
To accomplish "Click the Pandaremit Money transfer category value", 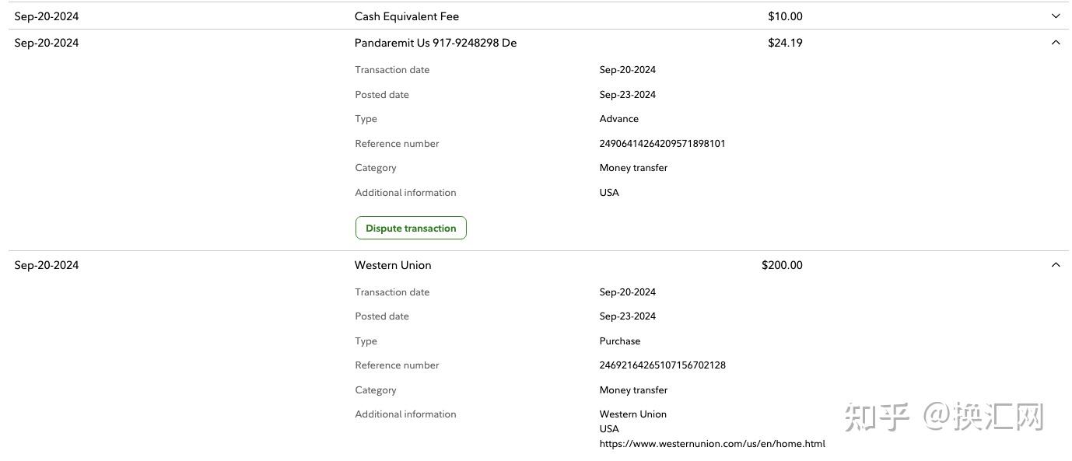I will 633,168.
